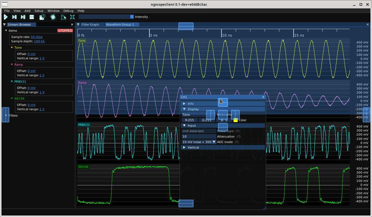
Task: Collapse the Display section in CH1 dialog
Action: [x=223, y=109]
